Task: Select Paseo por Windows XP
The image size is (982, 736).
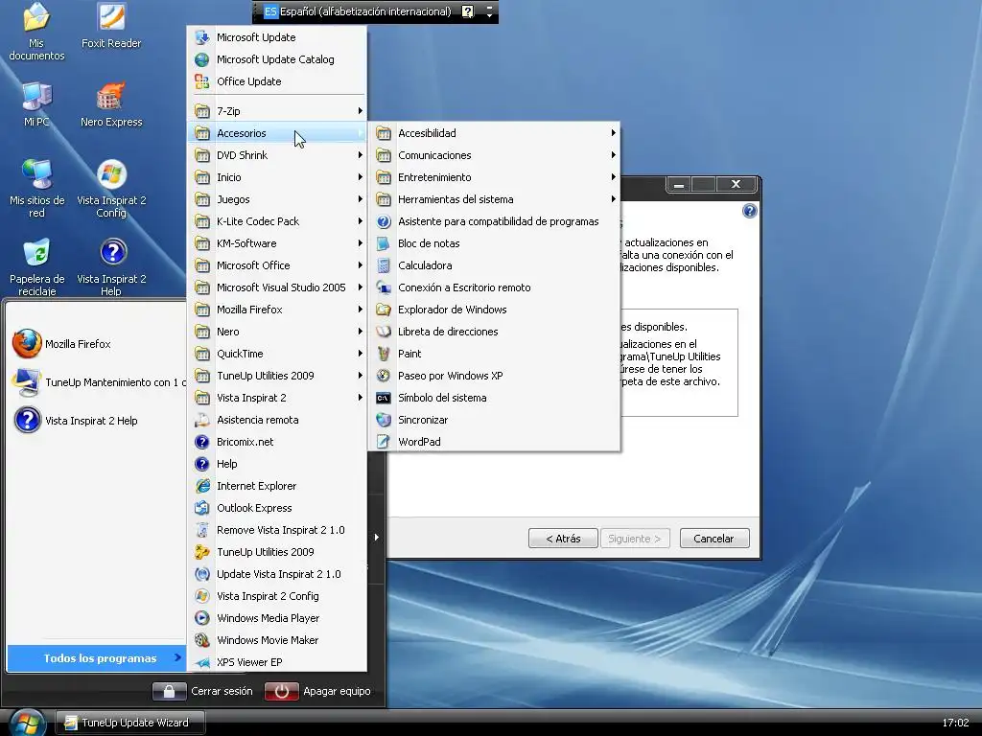Action: coord(495,376)
